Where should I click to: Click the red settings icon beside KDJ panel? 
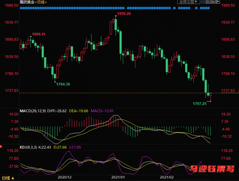pyautogui.click(x=1, y=147)
